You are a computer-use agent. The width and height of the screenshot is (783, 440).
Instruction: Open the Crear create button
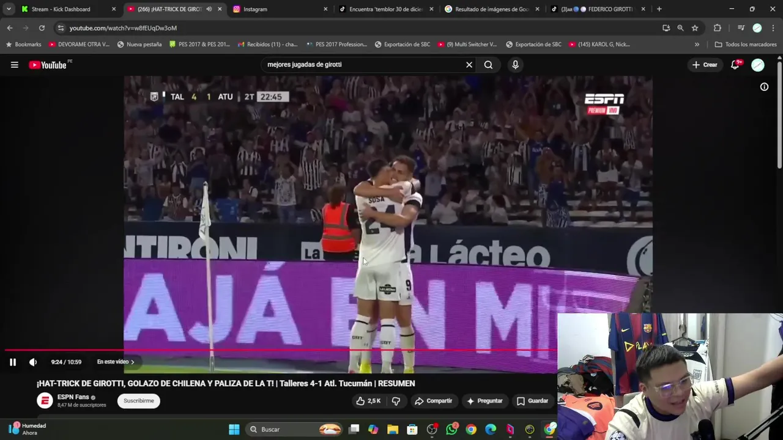pos(705,65)
